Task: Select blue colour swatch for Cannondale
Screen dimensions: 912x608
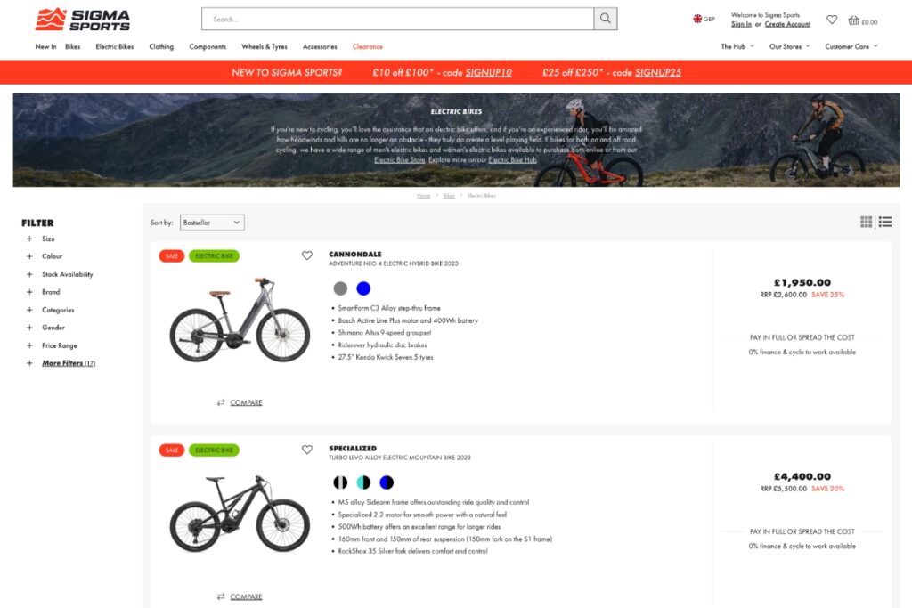Action: [363, 288]
